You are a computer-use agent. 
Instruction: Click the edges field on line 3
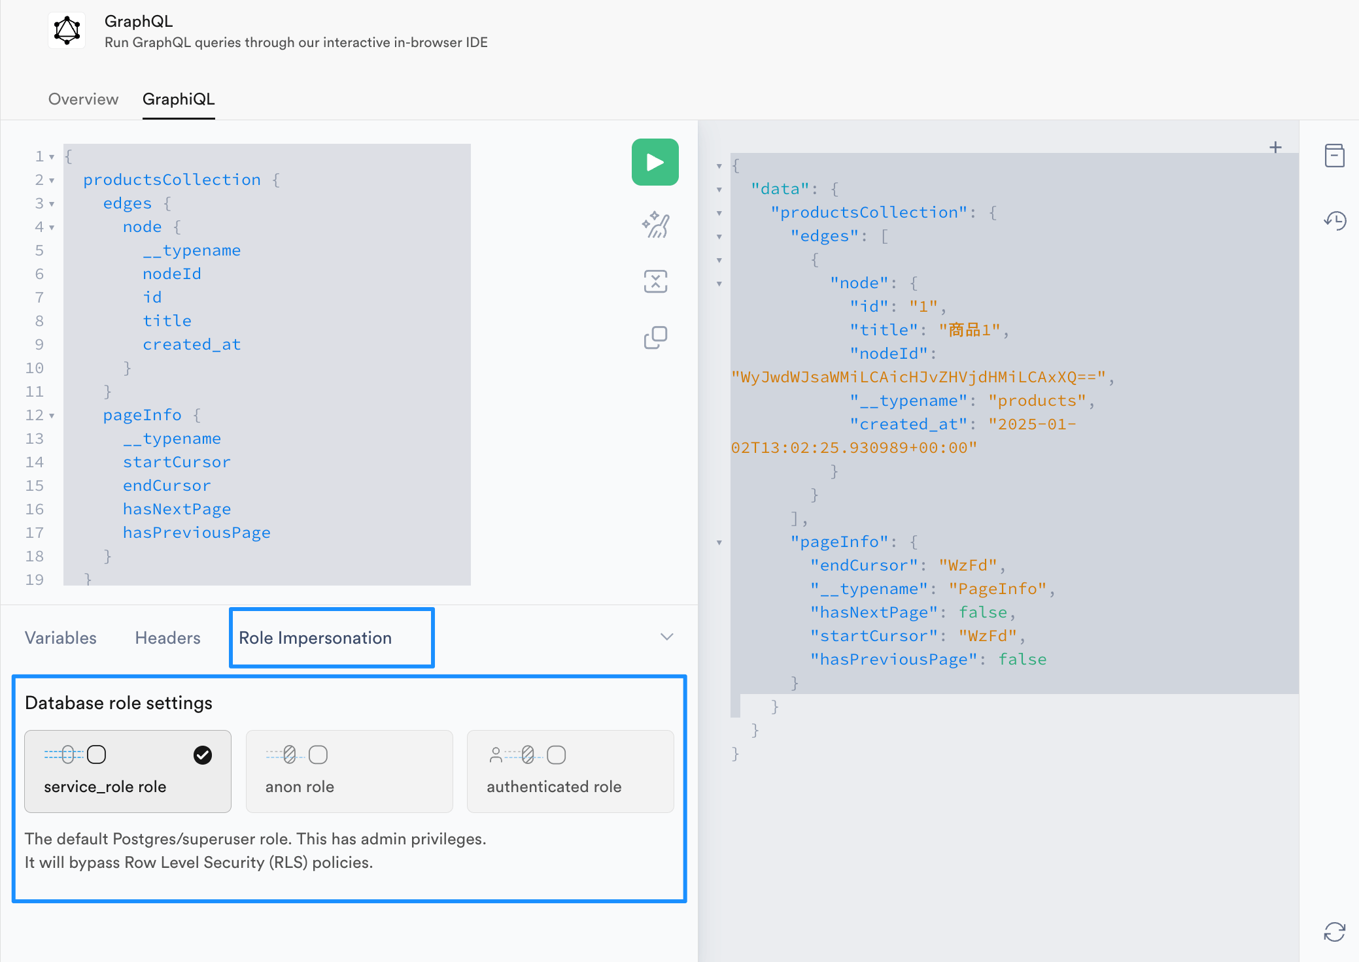pos(128,203)
